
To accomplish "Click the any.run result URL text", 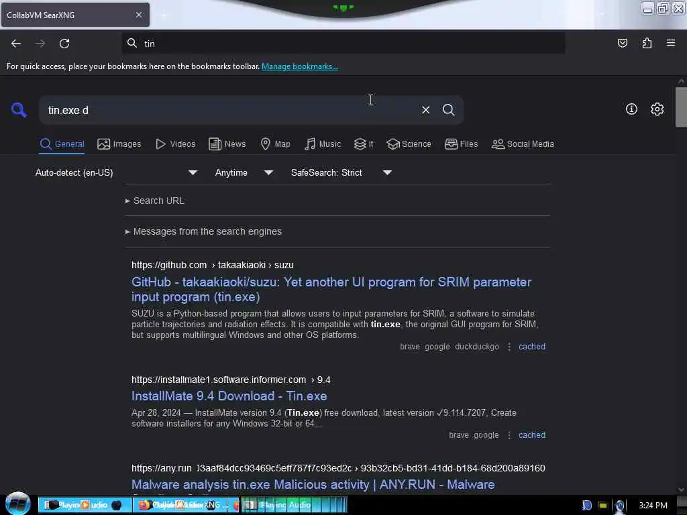I will pyautogui.click(x=338, y=469).
